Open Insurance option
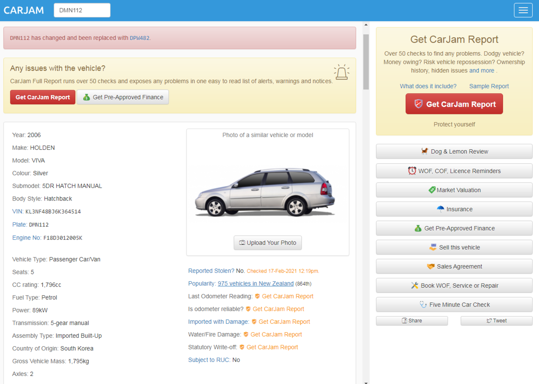Viewport: 539px width, 384px height. click(x=454, y=209)
